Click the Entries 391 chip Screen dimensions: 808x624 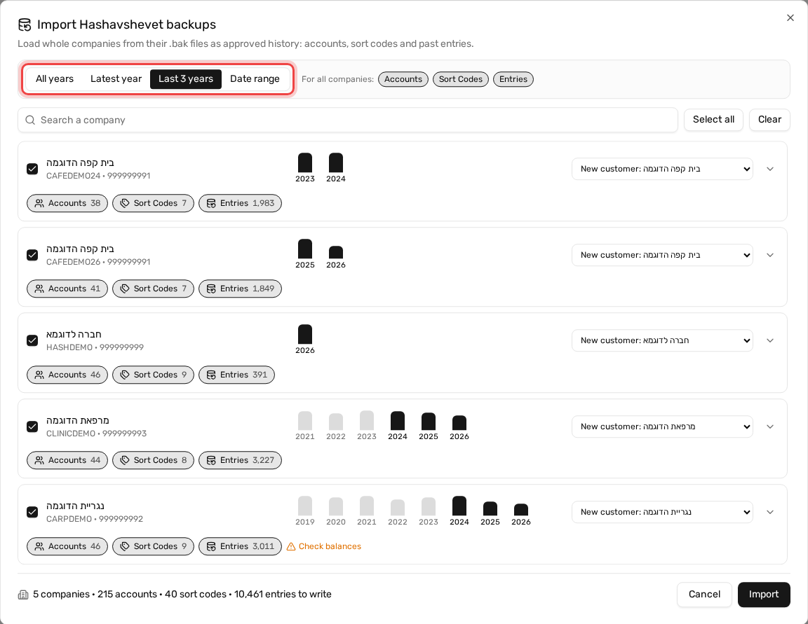tap(236, 375)
